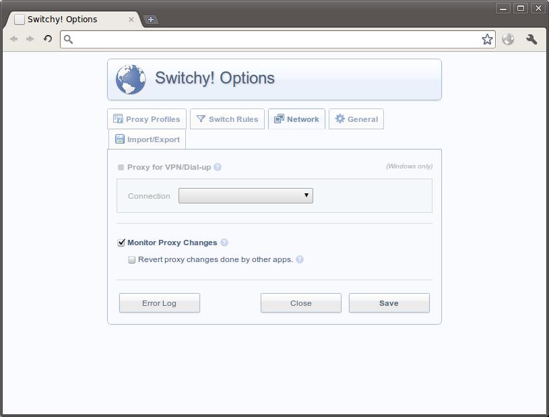Open the browser wrench menu
Viewport: 549px width, 417px height.
pos(531,39)
